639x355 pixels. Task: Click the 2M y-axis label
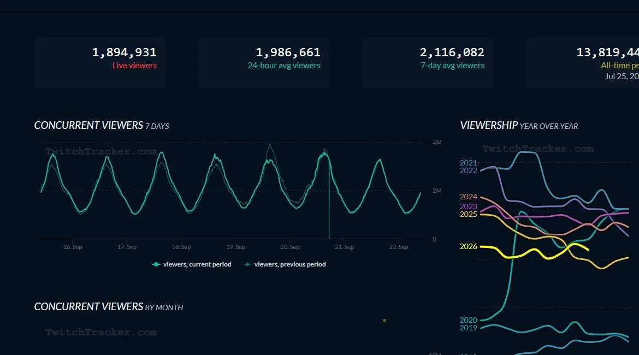coord(437,191)
